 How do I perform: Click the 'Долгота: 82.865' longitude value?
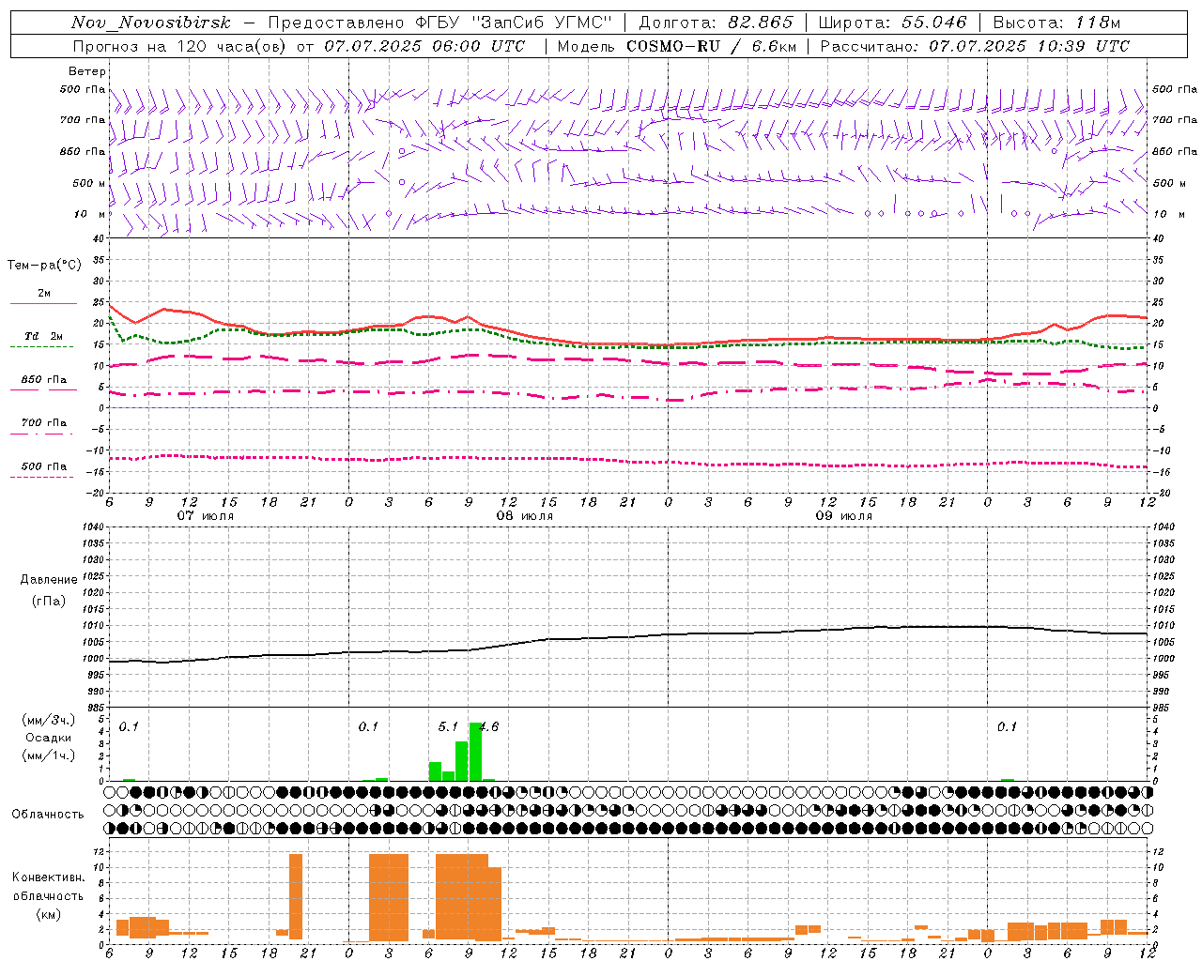point(716,23)
